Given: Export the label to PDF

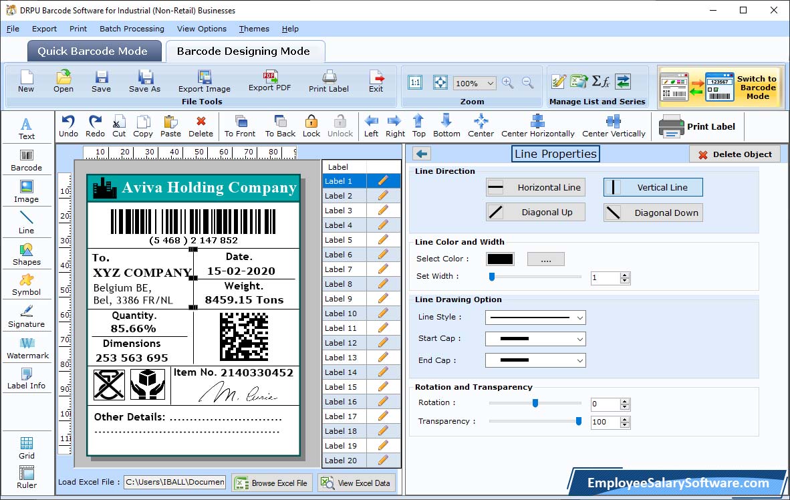Looking at the screenshot, I should click(x=269, y=81).
